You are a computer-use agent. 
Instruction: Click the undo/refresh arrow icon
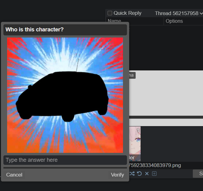coord(139,173)
